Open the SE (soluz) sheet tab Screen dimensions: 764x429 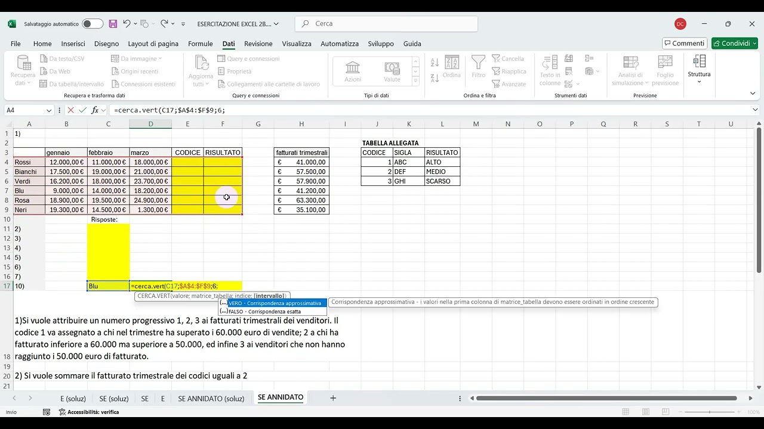(x=114, y=398)
